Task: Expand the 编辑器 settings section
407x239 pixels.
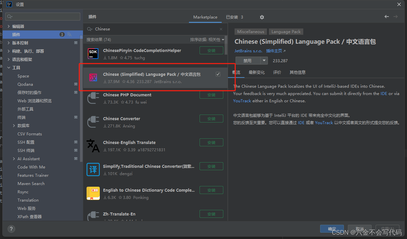Action: click(x=9, y=26)
